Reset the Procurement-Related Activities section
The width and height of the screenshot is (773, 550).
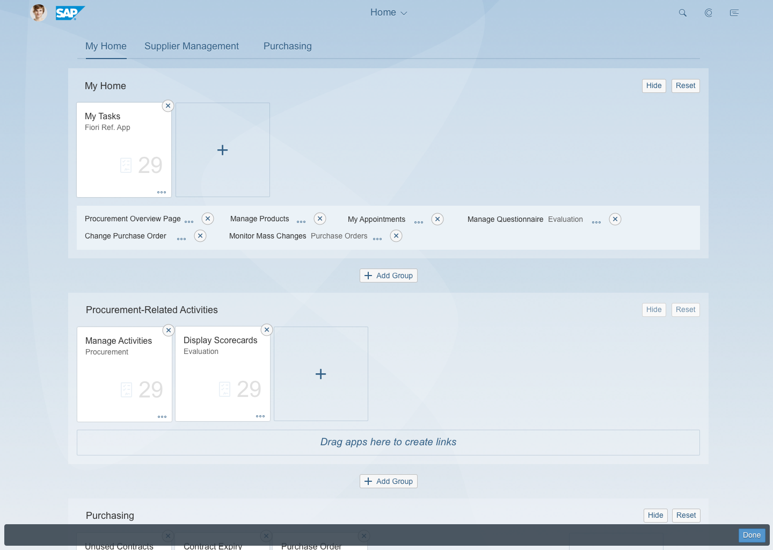click(686, 309)
